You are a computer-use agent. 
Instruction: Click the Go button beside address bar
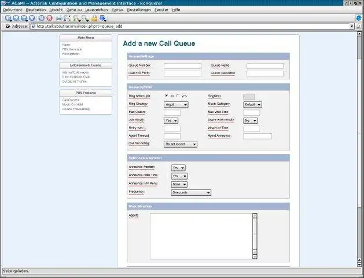coord(359,26)
